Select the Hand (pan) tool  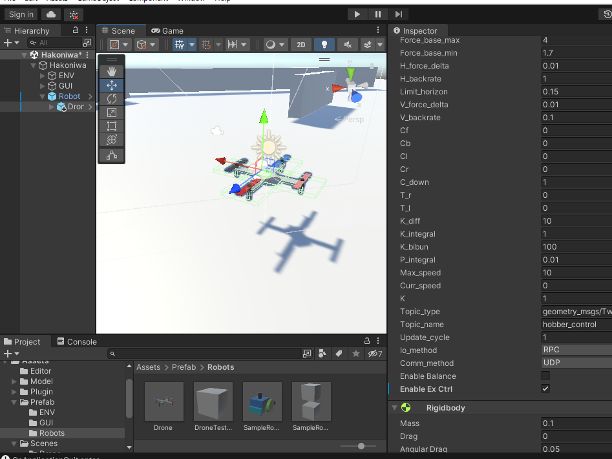click(x=111, y=71)
